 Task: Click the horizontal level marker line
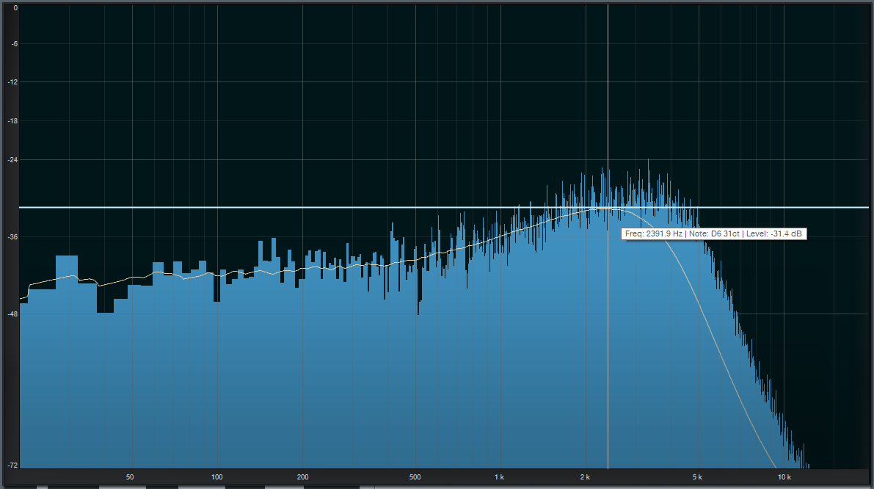tap(444, 207)
